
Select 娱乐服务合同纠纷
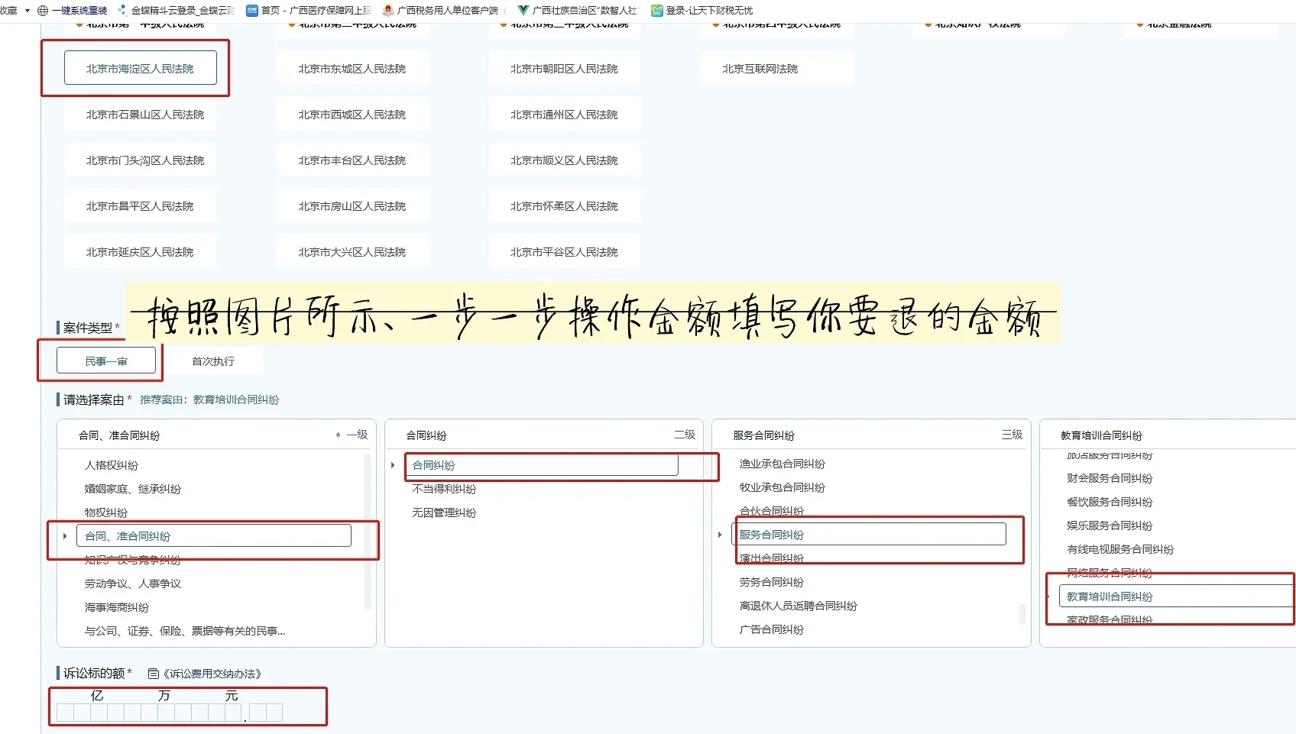[x=1110, y=525]
